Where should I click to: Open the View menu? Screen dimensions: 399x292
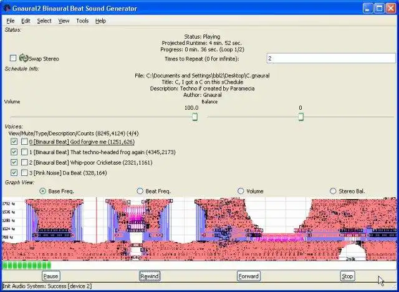point(64,21)
